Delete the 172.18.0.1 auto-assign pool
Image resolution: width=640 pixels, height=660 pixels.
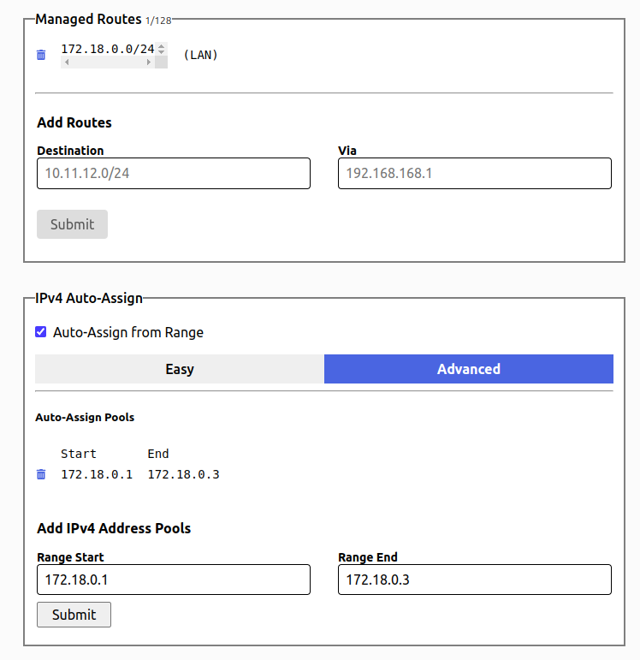coord(41,474)
